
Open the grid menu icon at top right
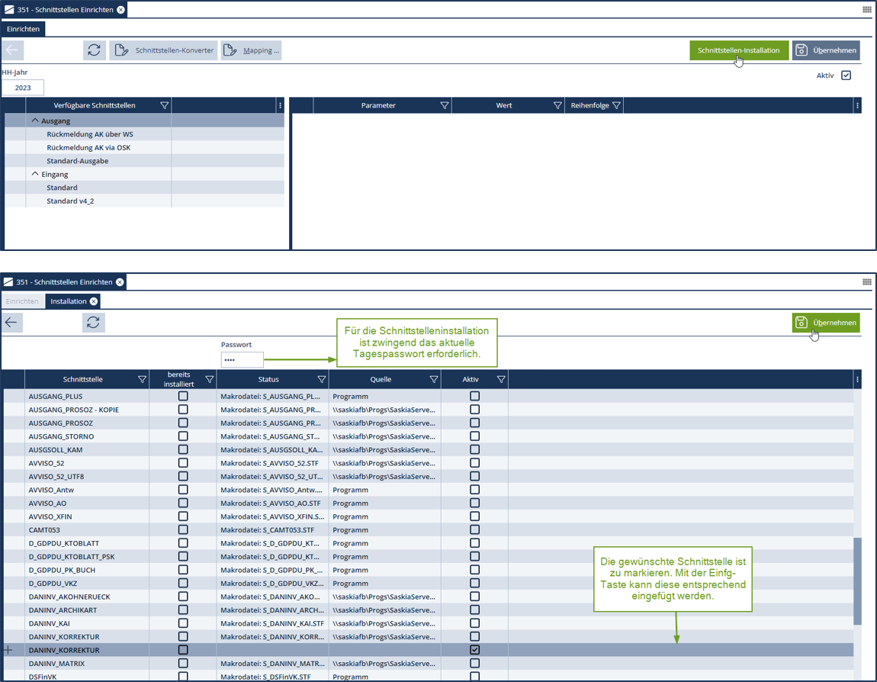(866, 10)
